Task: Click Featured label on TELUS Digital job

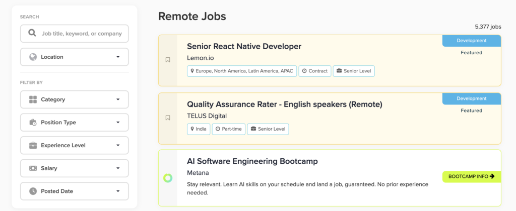Action: click(x=471, y=111)
